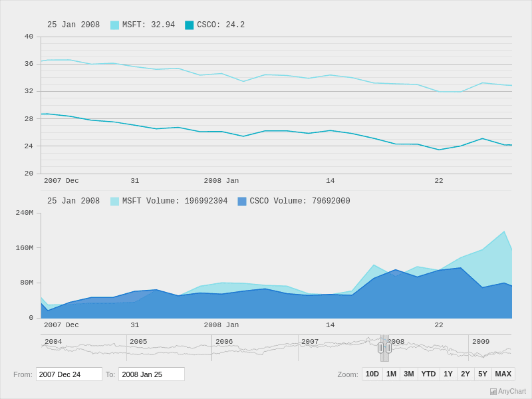Click the 25 Jan 2008 volume legend title
The image size is (532, 399).
(x=73, y=201)
